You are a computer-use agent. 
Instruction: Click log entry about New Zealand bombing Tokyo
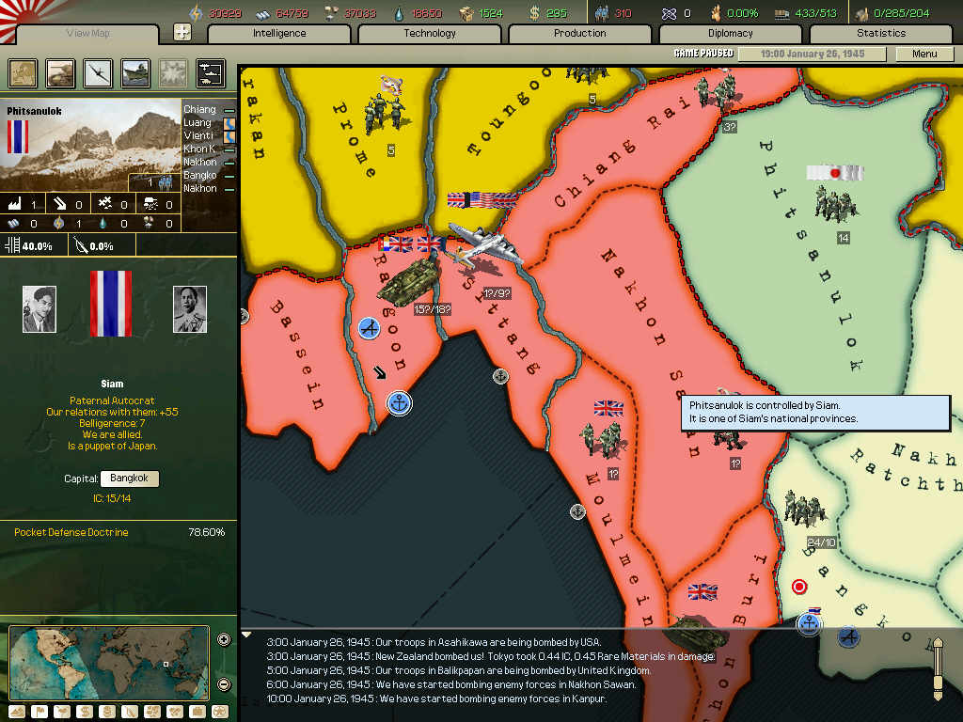point(491,656)
